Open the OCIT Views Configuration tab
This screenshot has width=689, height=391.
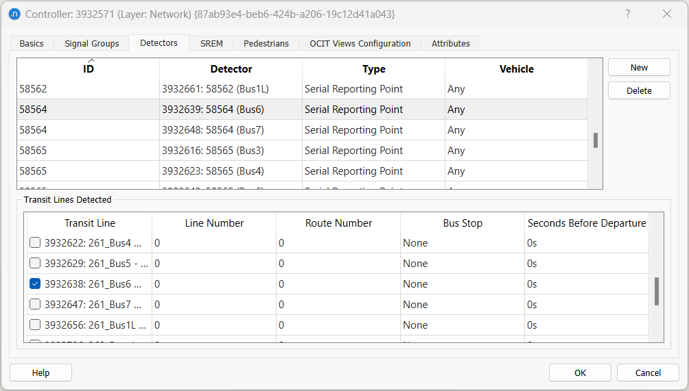pyautogui.click(x=360, y=44)
